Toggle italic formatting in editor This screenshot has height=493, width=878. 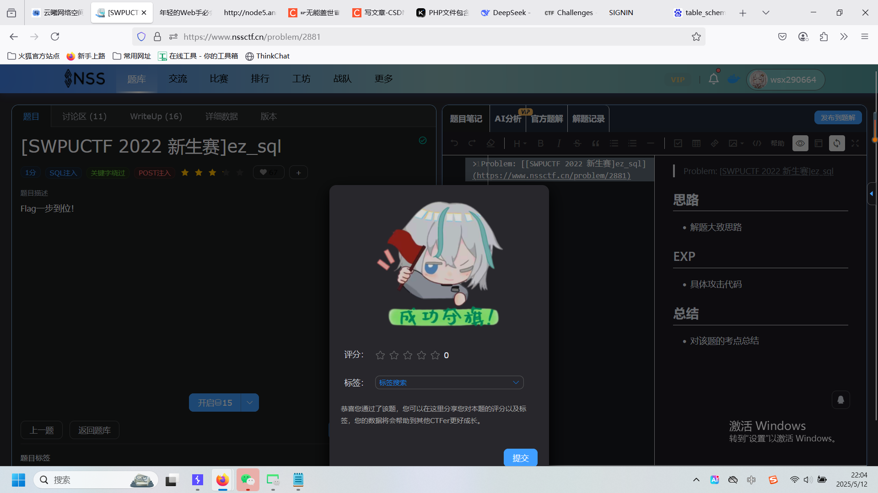click(559, 143)
